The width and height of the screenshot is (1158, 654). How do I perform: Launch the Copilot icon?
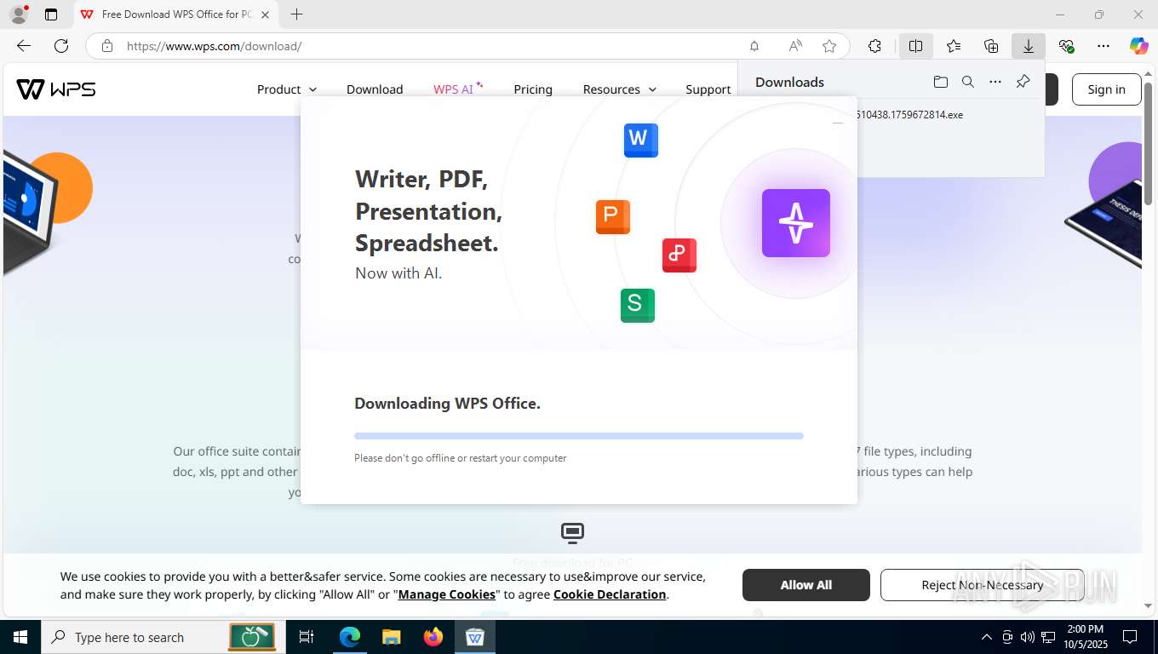pos(1138,46)
